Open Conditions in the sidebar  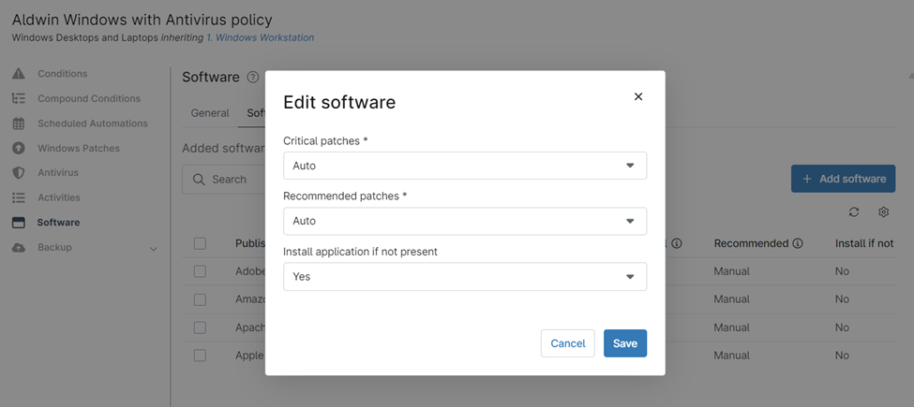pos(63,74)
